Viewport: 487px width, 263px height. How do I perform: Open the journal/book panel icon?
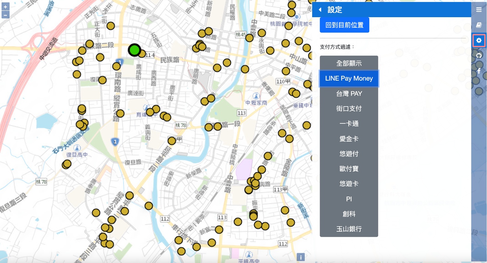(479, 25)
